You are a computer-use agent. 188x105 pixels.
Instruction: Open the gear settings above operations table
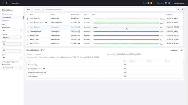pos(183,9)
